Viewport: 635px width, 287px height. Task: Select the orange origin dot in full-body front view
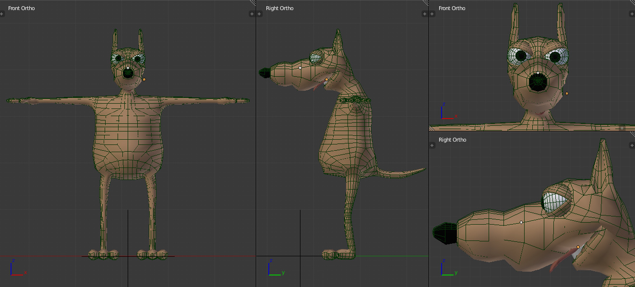pyautogui.click(x=144, y=80)
